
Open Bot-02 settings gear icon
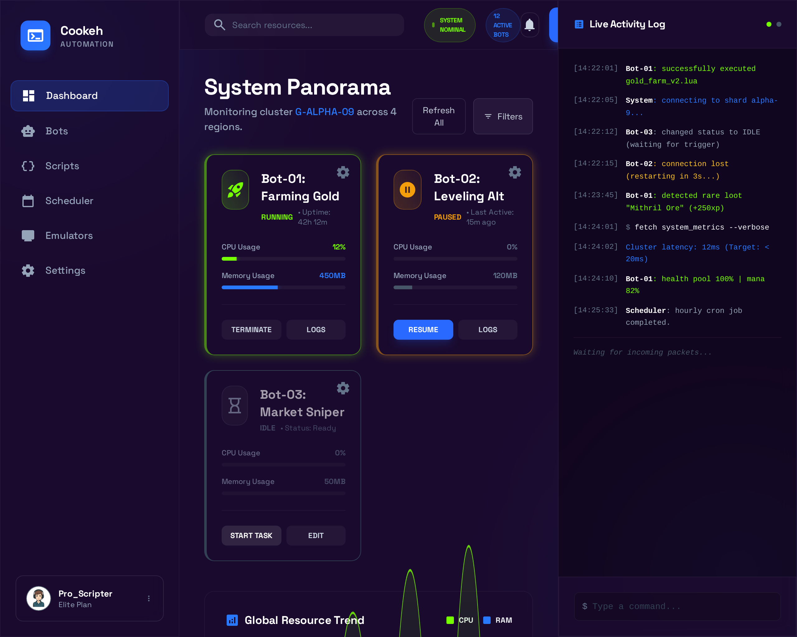[x=515, y=172]
